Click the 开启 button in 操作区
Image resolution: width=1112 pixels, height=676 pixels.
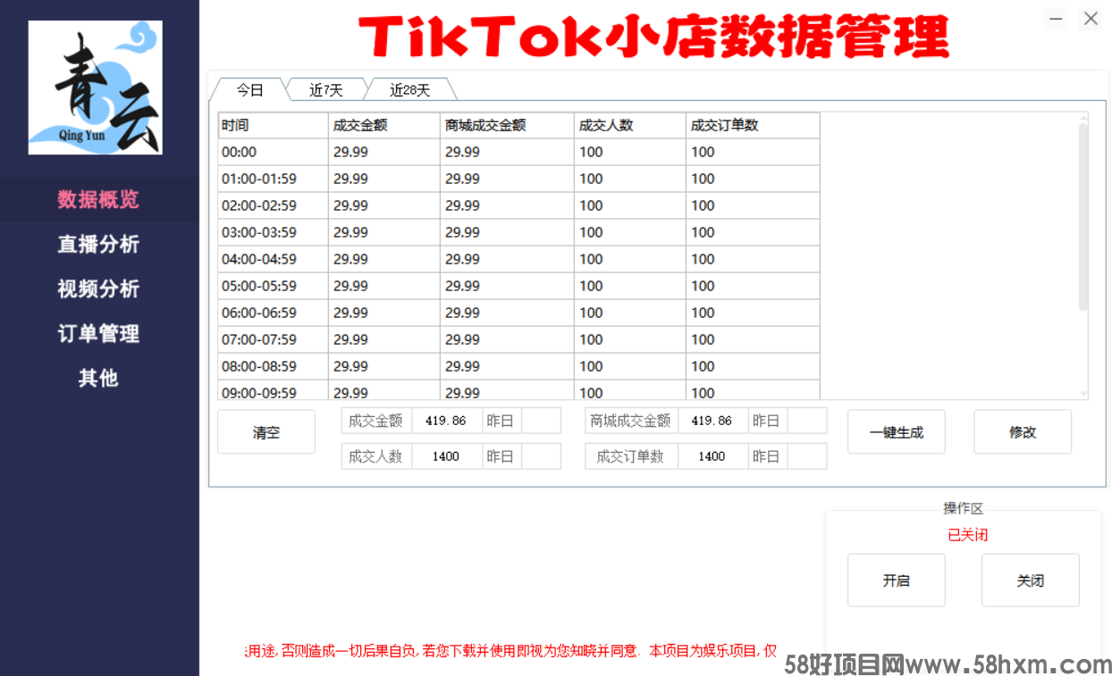(897, 580)
